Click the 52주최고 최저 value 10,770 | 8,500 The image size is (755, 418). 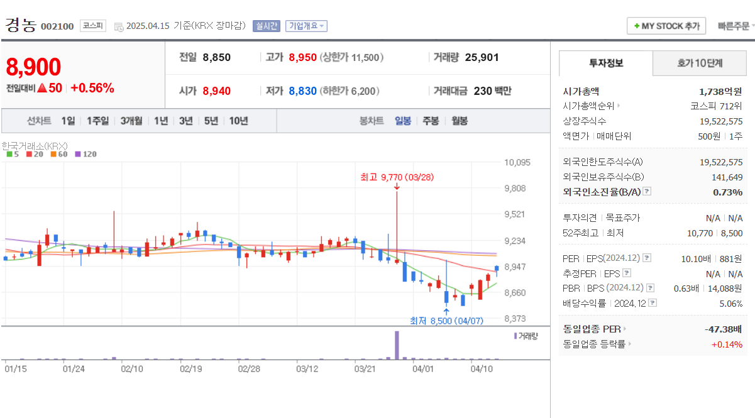pyautogui.click(x=715, y=233)
